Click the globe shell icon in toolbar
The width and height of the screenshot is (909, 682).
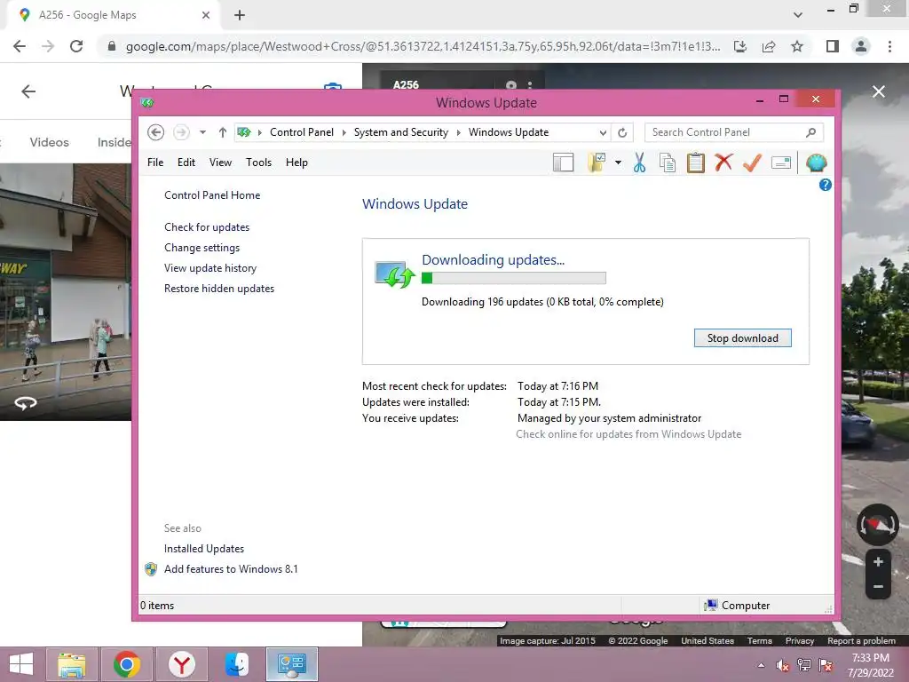click(x=817, y=163)
